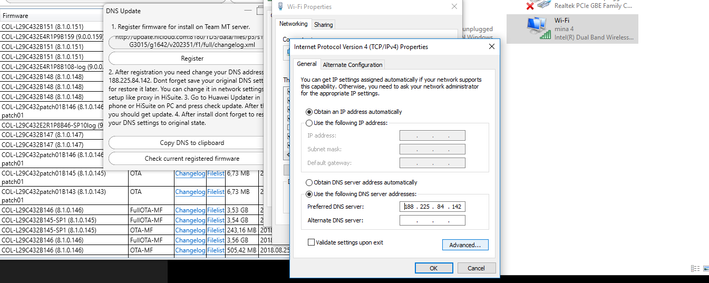This screenshot has width=709, height=283.
Task: Select COL-L29C432E4R1P9B159 (9.0.0.159) firmware row
Action: [x=52, y=36]
